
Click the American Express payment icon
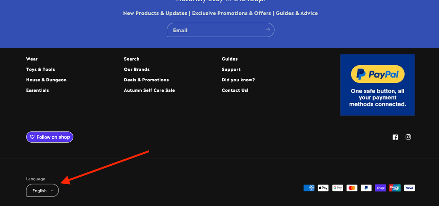309,188
